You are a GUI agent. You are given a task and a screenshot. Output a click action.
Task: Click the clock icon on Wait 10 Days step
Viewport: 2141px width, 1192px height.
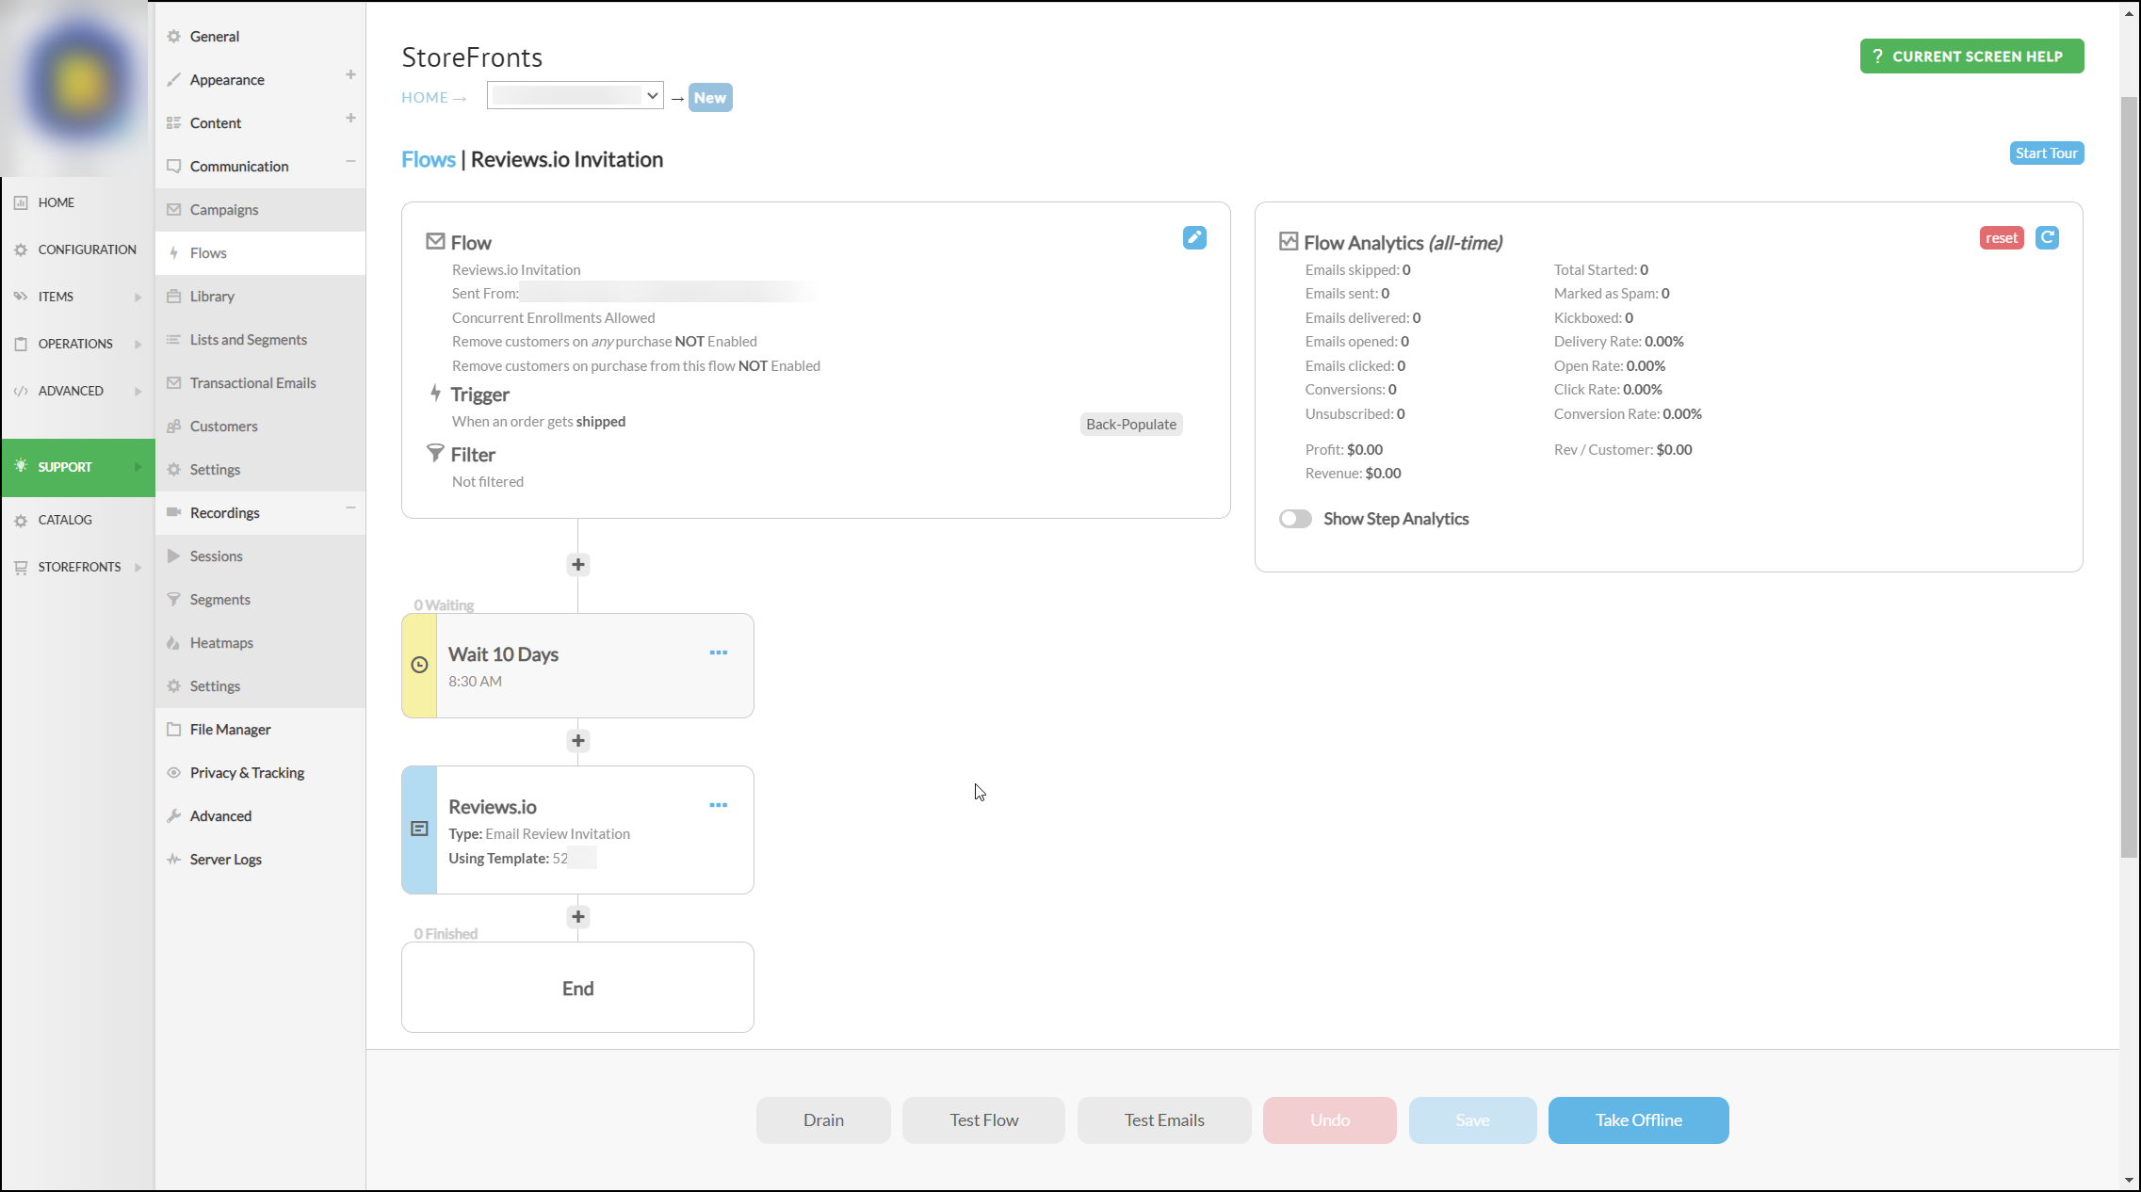(x=420, y=665)
